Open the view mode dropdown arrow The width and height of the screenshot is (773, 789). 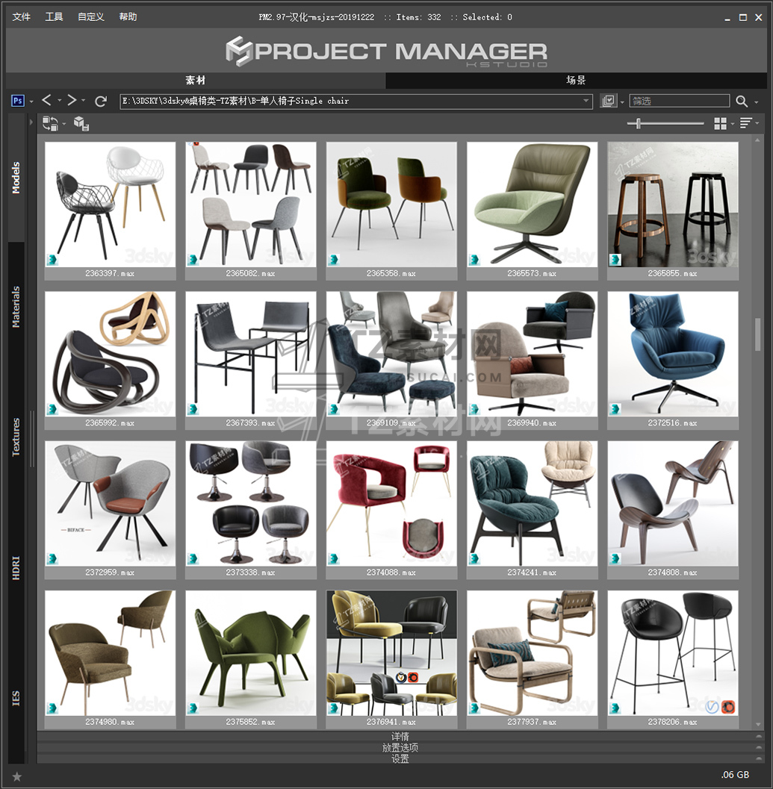pyautogui.click(x=733, y=123)
